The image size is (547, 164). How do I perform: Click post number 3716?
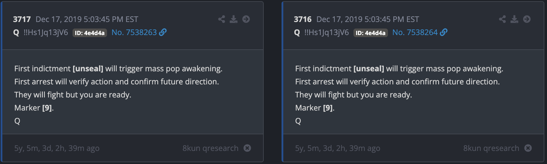pos(303,19)
